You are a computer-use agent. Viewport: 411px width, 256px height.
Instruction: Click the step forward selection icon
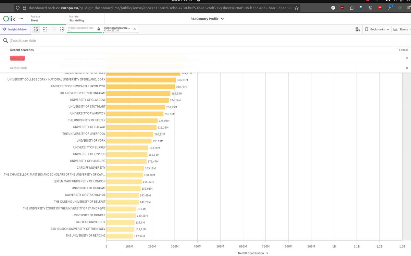pos(53,29)
